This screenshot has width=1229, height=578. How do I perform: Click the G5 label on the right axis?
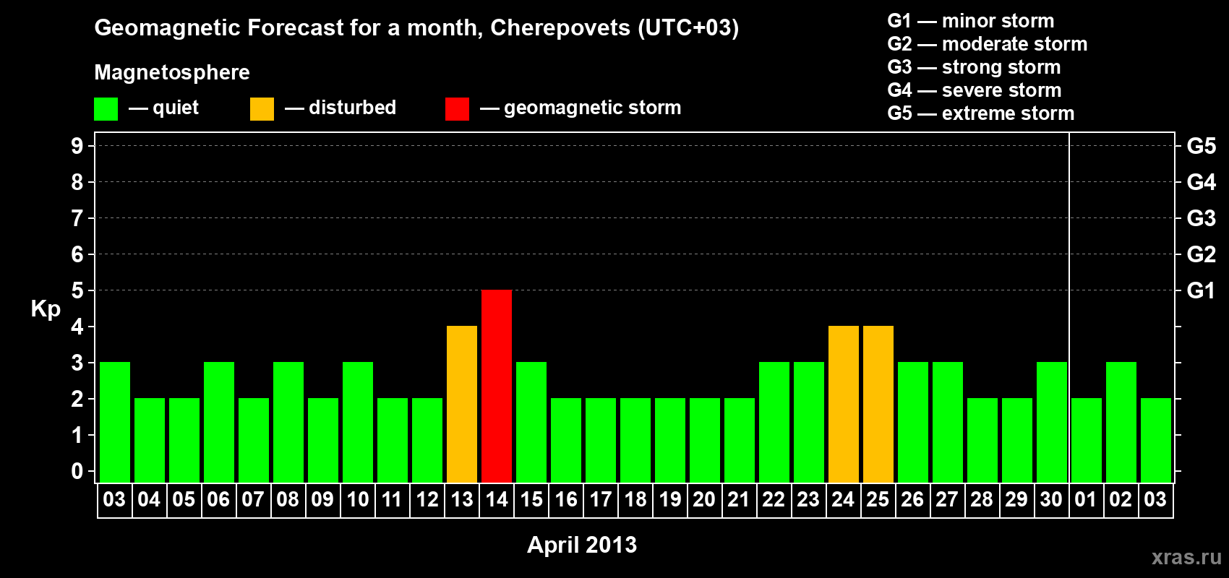pos(1202,146)
